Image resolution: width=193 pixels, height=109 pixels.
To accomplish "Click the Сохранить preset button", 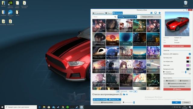I will [184, 81].
